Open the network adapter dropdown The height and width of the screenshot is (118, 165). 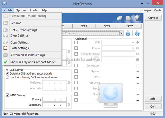pos(121,33)
